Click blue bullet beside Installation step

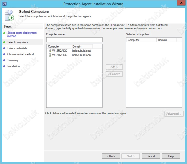4,66
